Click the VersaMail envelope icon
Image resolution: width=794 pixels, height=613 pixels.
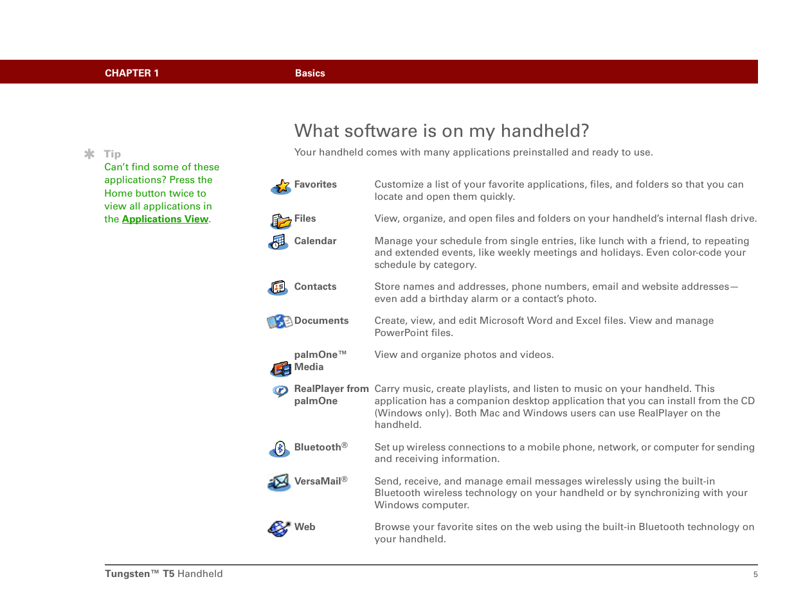[x=278, y=483]
